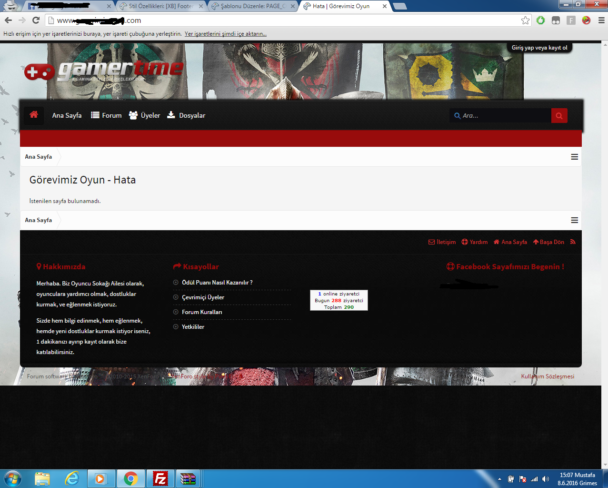Click the 'Görevimiz Oyun - Hata' heading
The image size is (608, 488).
tap(82, 180)
